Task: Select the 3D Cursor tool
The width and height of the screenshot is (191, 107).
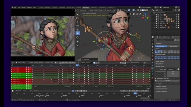Action: (x=78, y=18)
